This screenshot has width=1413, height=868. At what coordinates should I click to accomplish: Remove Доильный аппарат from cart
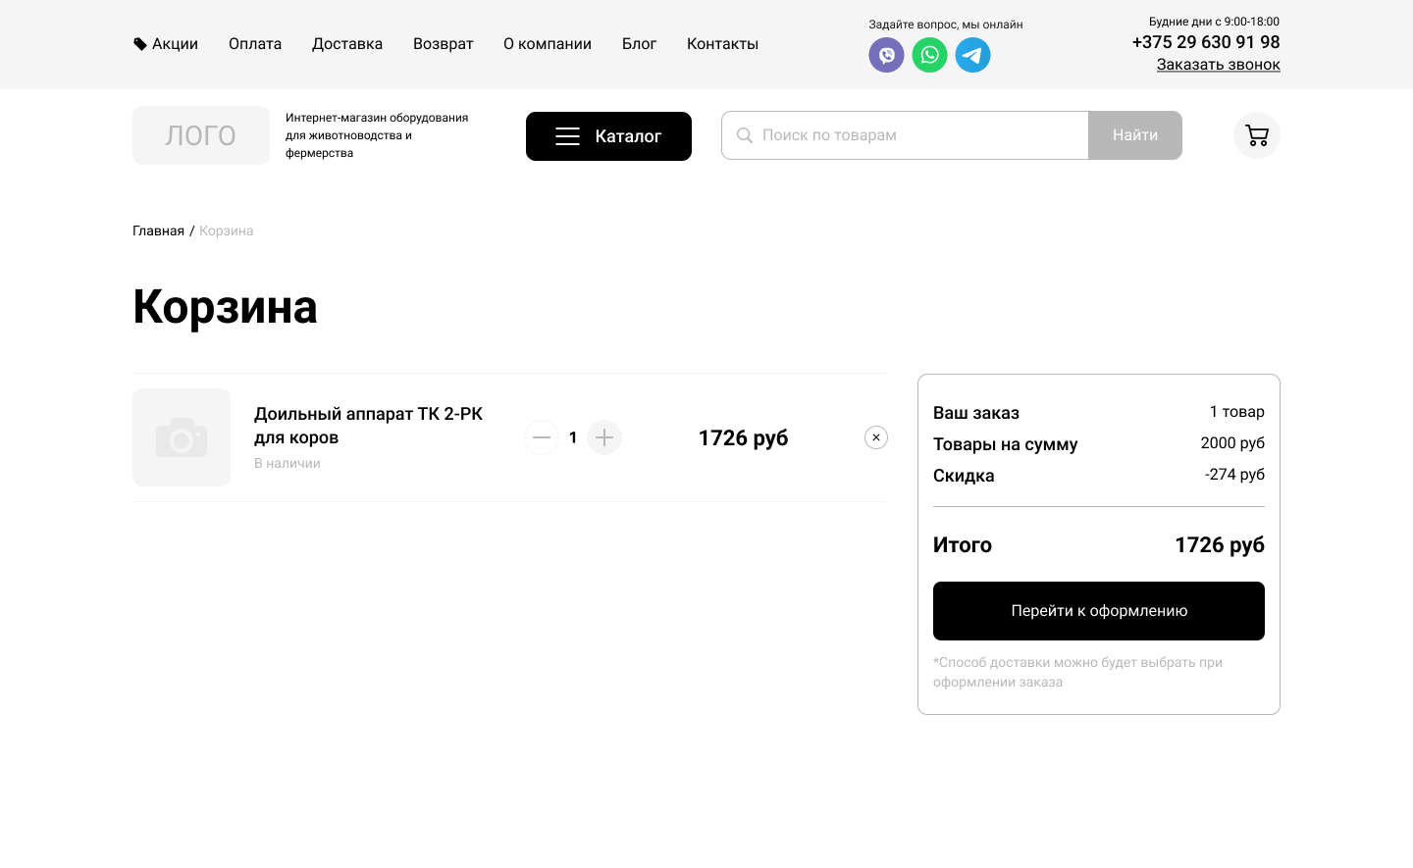point(876,437)
